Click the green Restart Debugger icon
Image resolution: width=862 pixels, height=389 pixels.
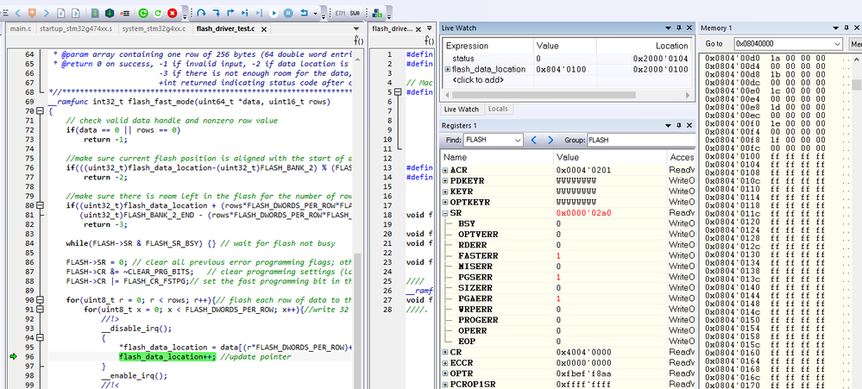coord(158,13)
